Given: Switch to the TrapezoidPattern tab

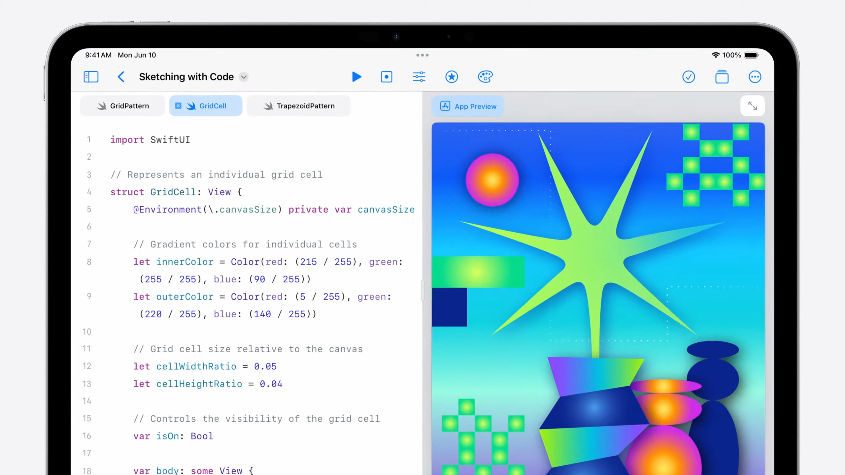Looking at the screenshot, I should [x=299, y=106].
